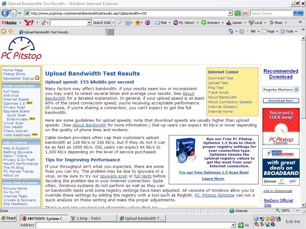Click the red Stop loading icon
Screen dimensions: 306x229
245,13
